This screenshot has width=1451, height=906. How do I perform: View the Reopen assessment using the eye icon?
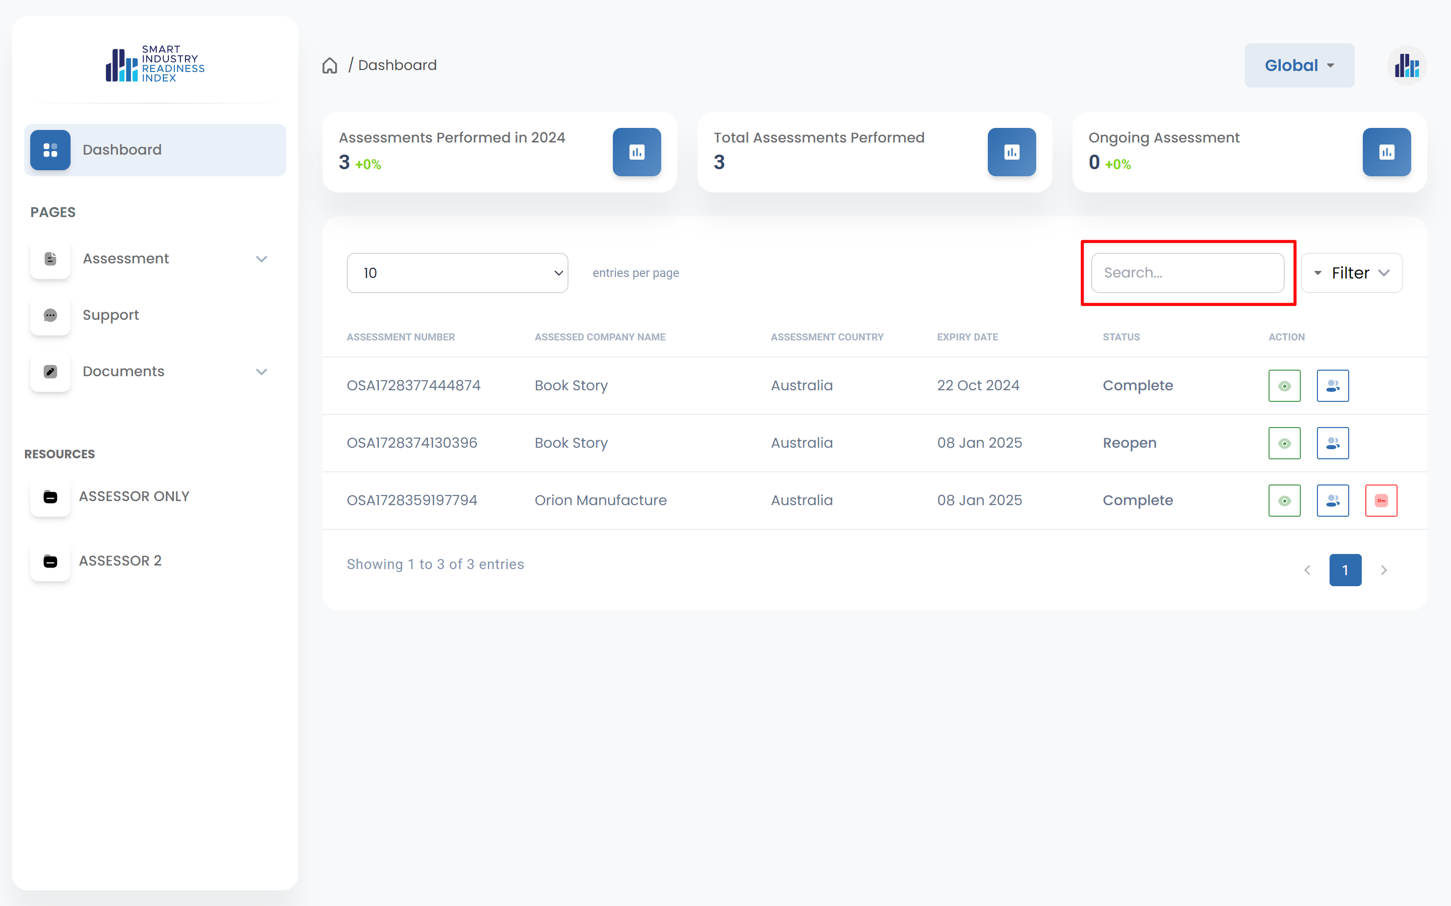(1284, 443)
